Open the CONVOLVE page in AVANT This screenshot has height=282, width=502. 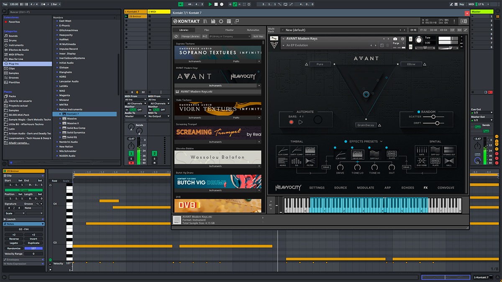[x=446, y=188]
